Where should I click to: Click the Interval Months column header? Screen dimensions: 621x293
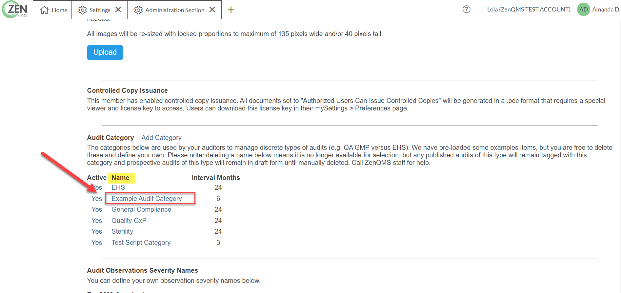pyautogui.click(x=216, y=178)
